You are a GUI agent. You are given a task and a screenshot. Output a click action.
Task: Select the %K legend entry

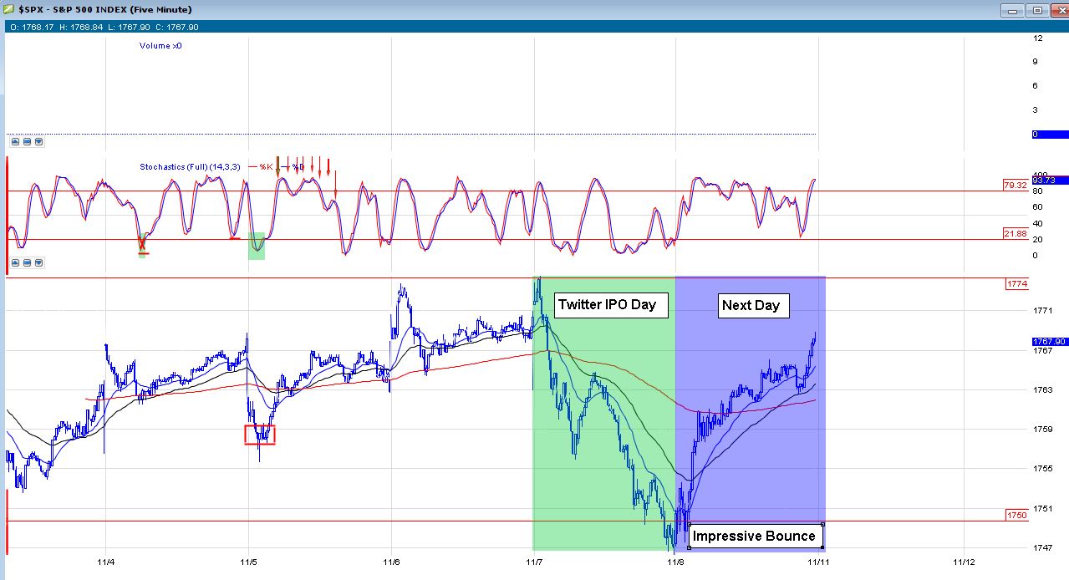tap(267, 167)
